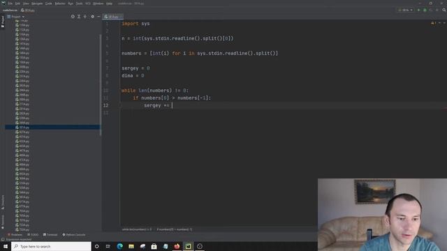Click the line 'sergey = 0'
The image size is (447, 251).
[135, 68]
